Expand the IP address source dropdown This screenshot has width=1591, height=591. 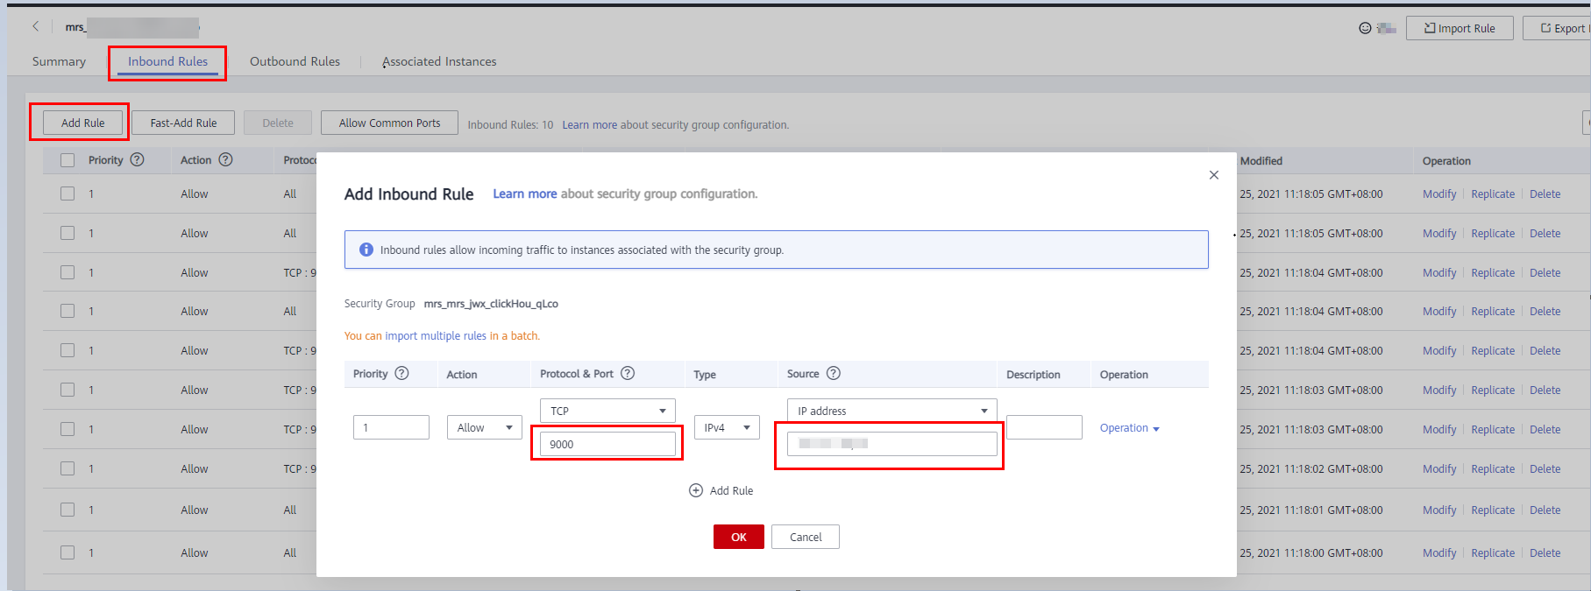(891, 411)
